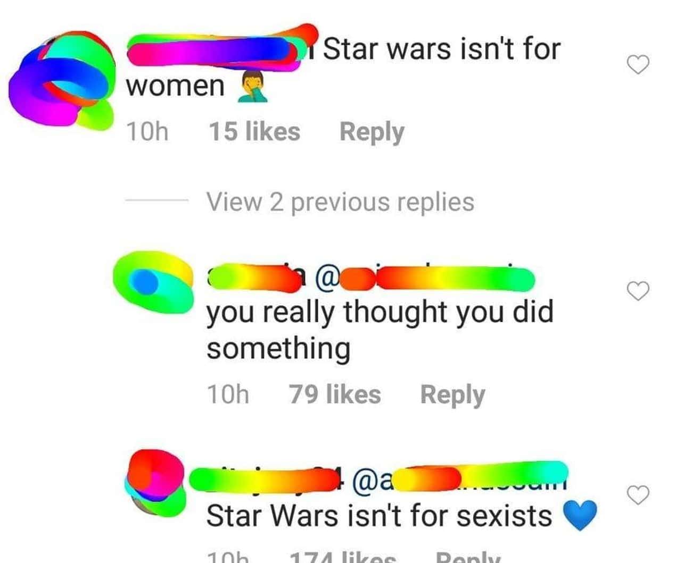Image resolution: width=692 pixels, height=563 pixels.
Task: Like the "Star wars isn't for women" comment
Action: 638,65
